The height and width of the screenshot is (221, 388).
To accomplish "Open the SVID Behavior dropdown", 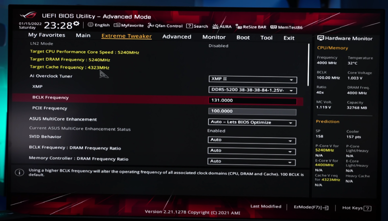I will [252, 140].
